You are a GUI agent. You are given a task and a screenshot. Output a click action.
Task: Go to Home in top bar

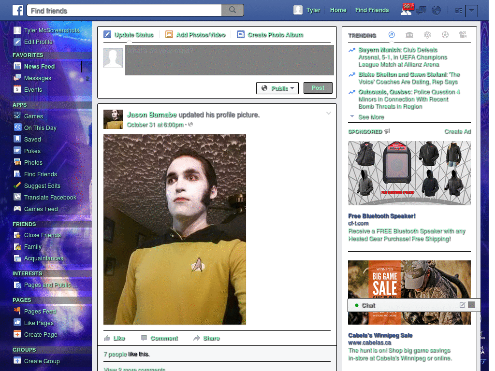point(338,10)
